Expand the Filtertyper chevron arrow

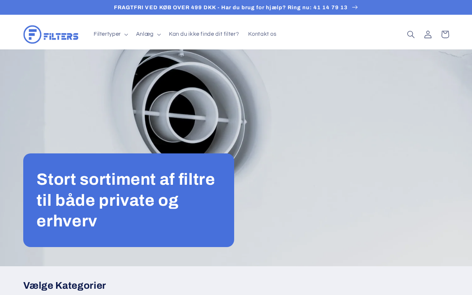126,34
